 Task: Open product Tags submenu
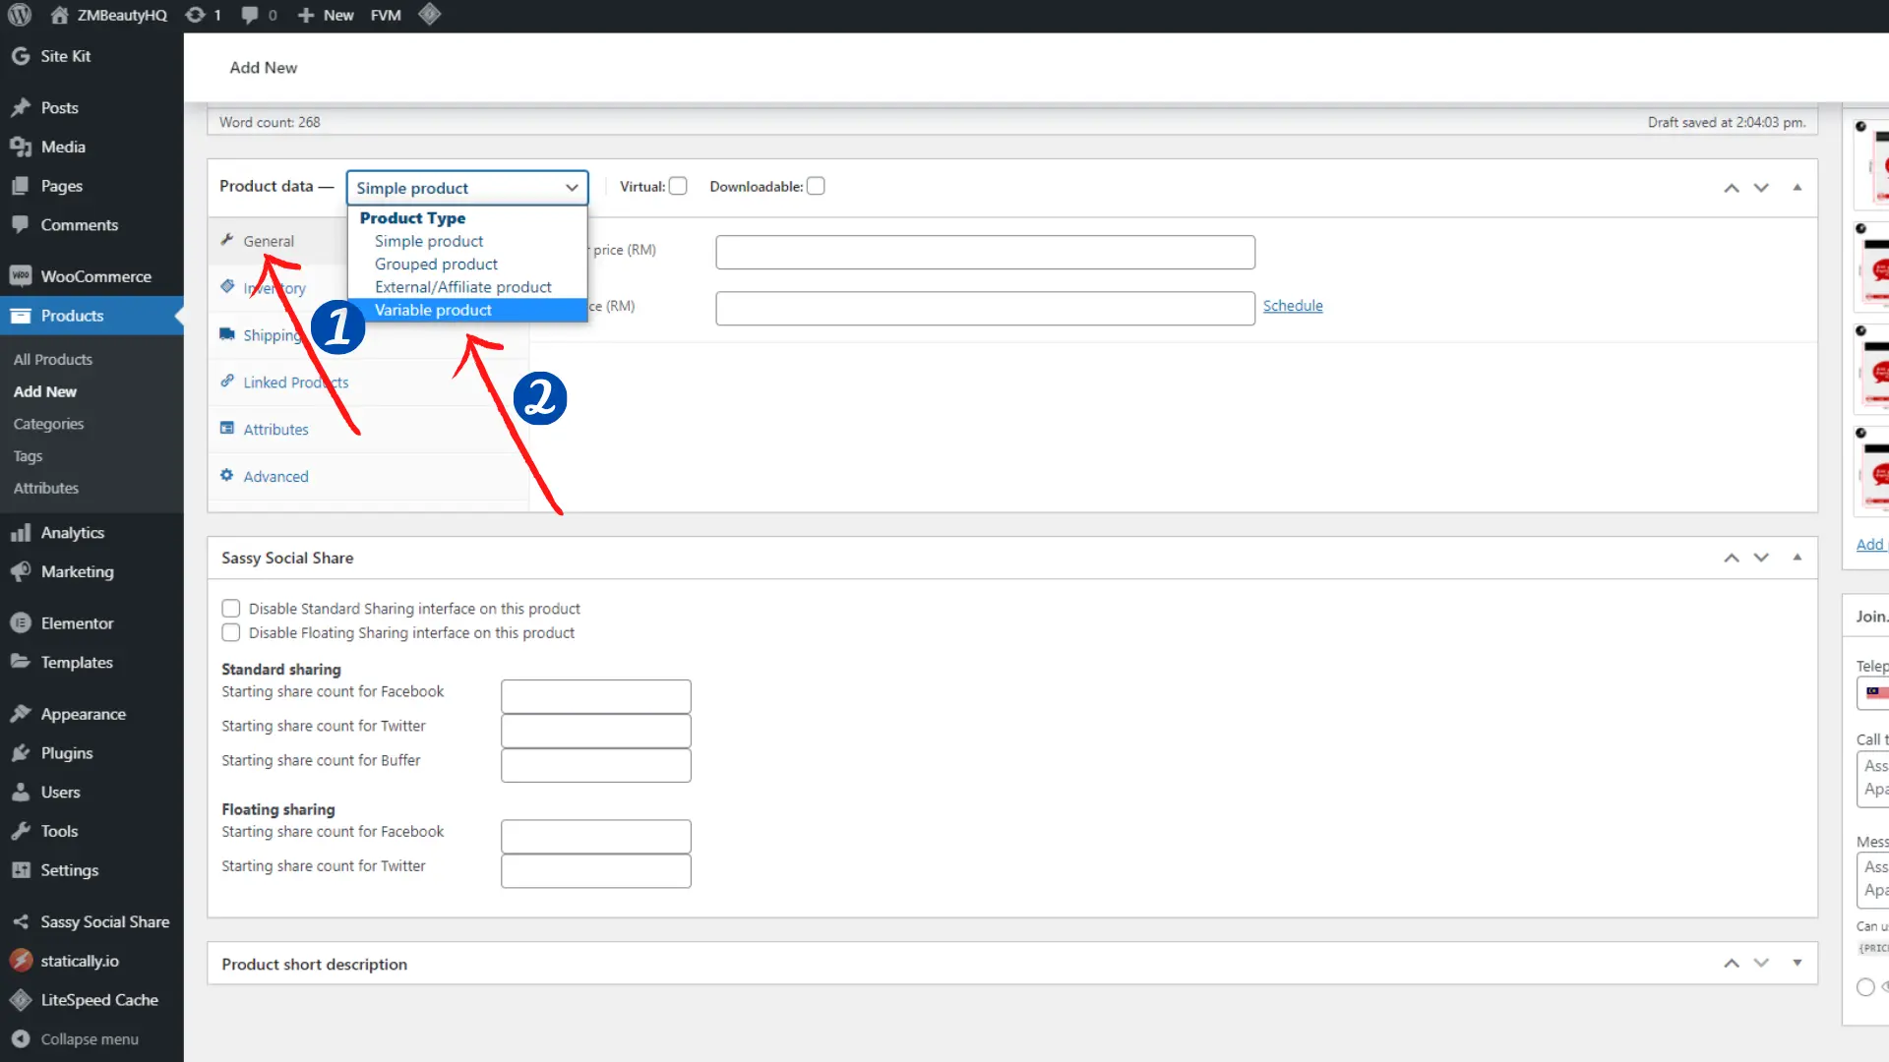tap(29, 456)
